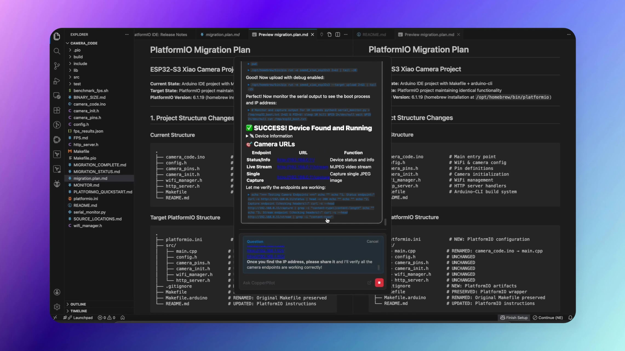Open the Live Stream URL link
The height and width of the screenshot is (351, 625).
point(302,167)
